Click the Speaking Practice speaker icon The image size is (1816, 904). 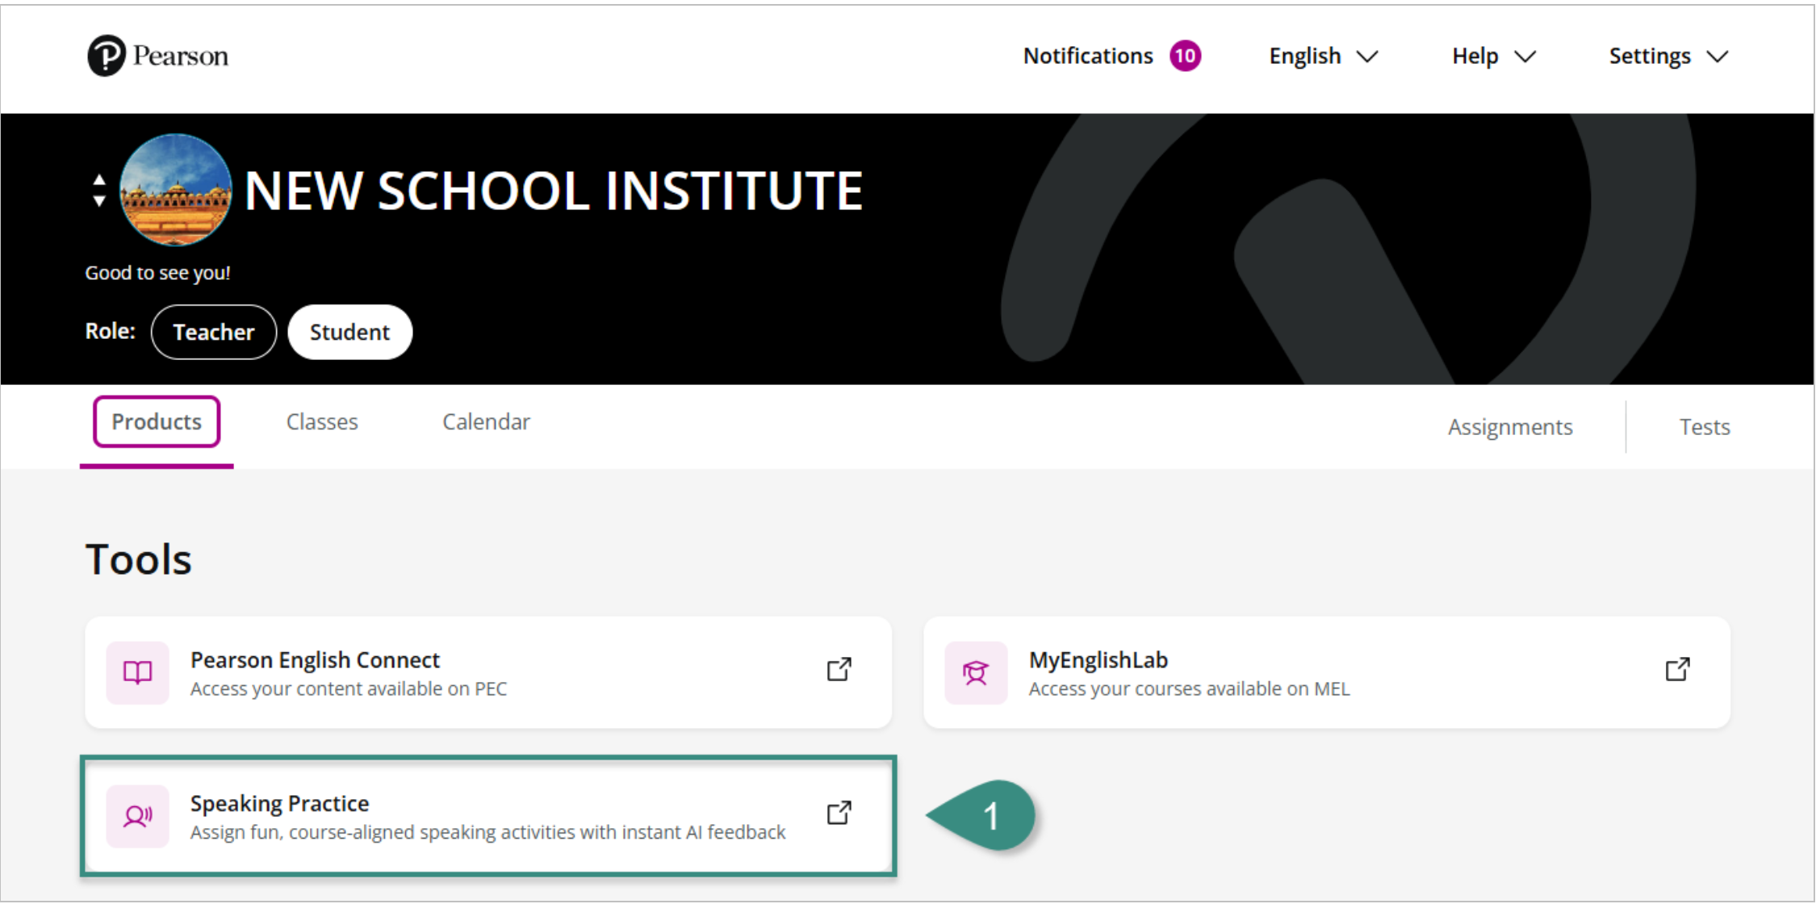pos(137,816)
